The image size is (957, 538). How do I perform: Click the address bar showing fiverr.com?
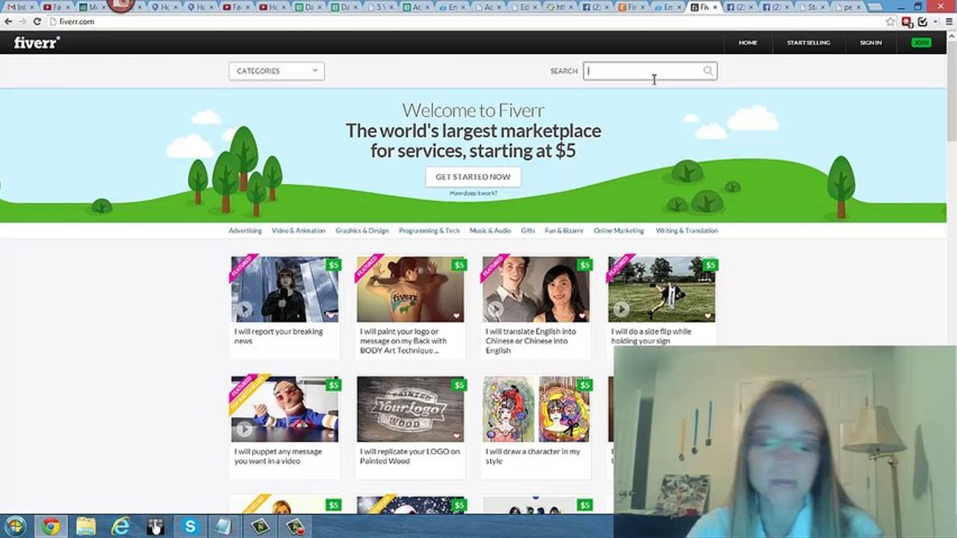point(464,22)
